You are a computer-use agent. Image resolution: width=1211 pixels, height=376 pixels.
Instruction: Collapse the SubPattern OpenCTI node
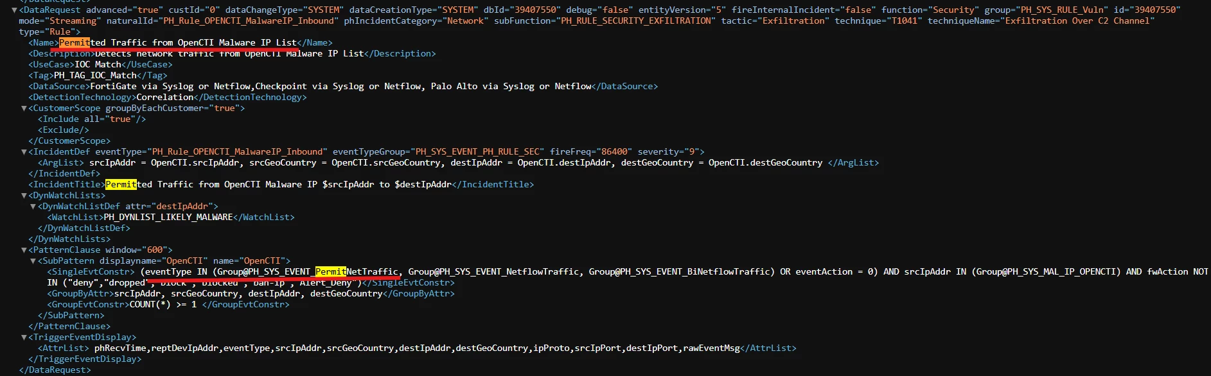click(33, 261)
